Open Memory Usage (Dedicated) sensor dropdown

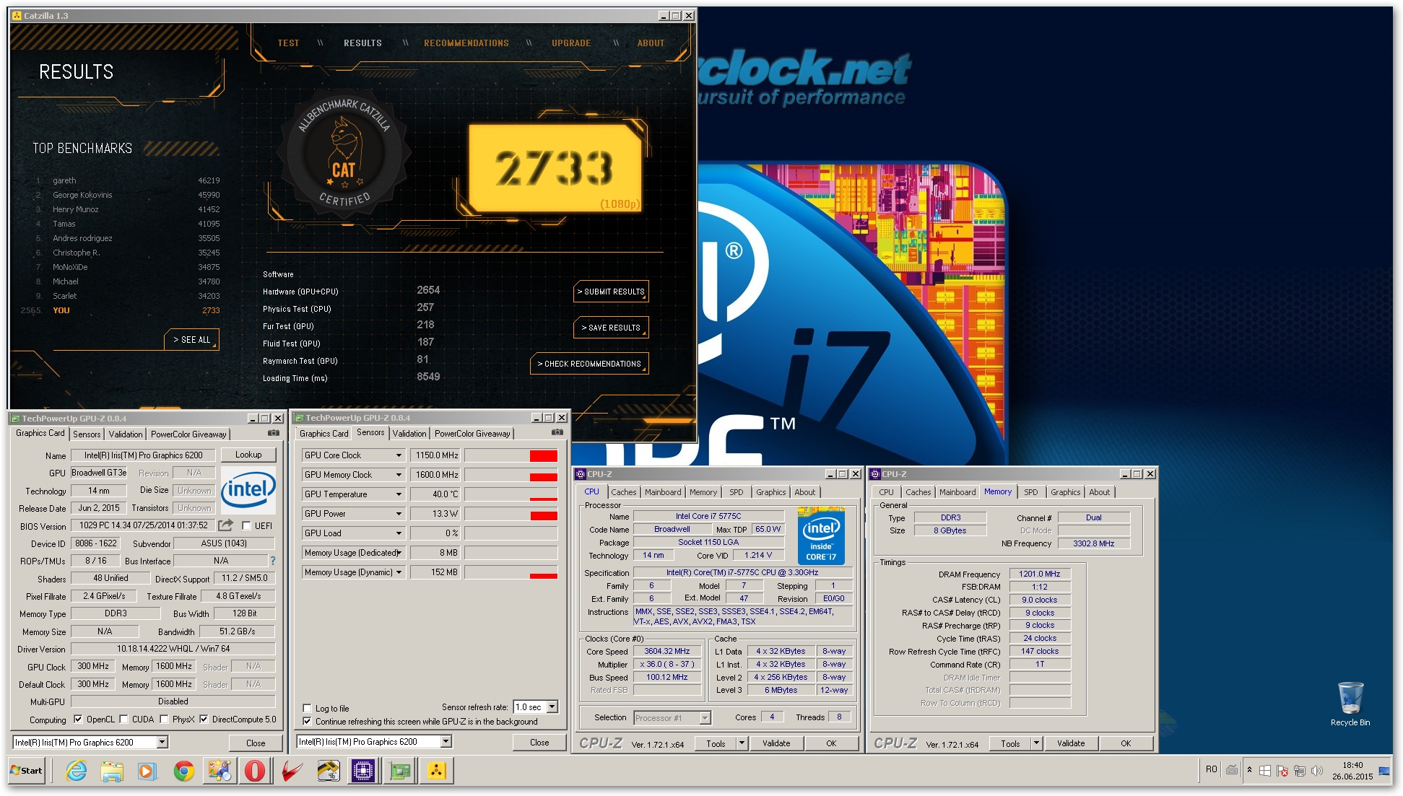pos(399,553)
